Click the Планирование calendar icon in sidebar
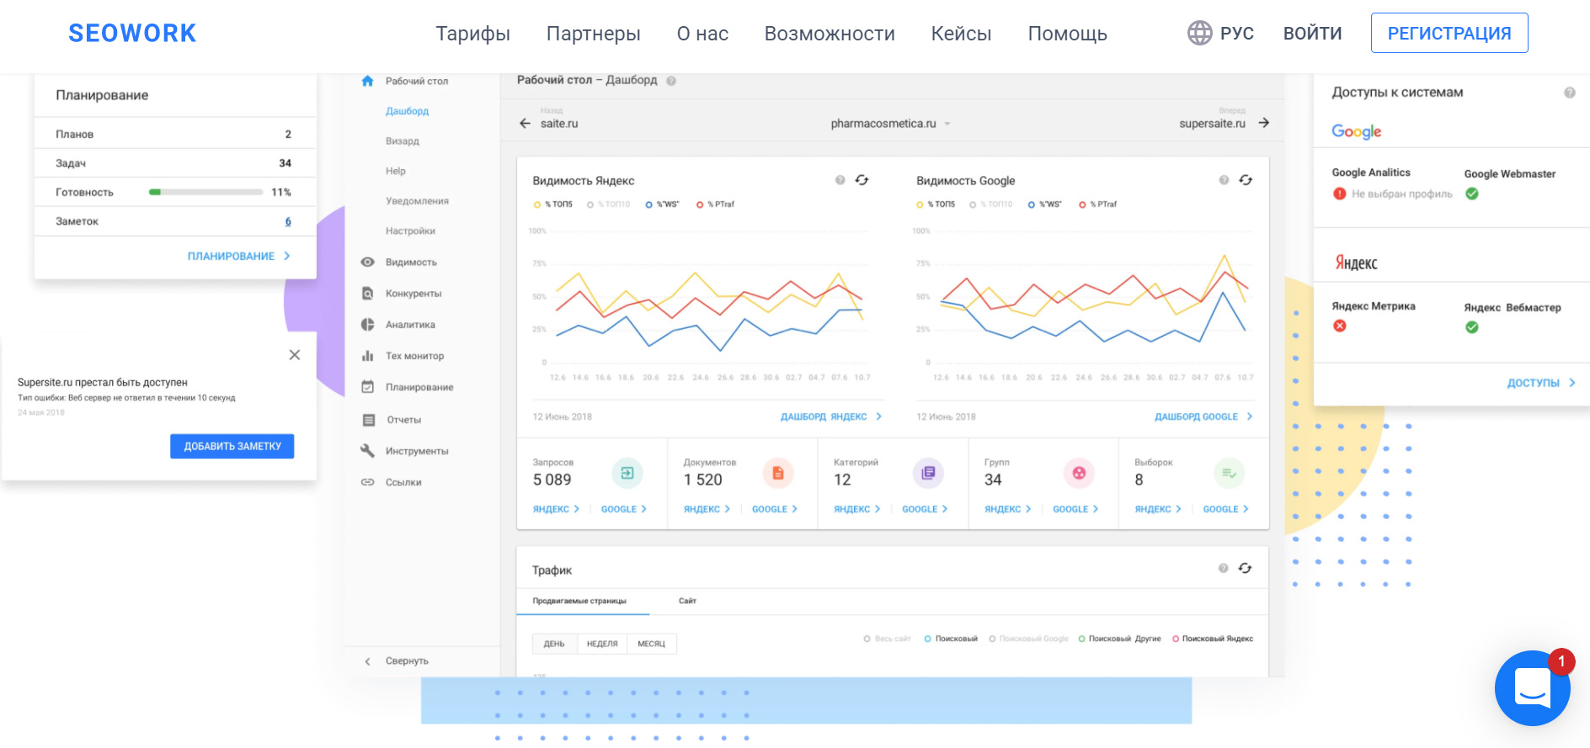Viewport: 1590px width, 748px height. (367, 387)
